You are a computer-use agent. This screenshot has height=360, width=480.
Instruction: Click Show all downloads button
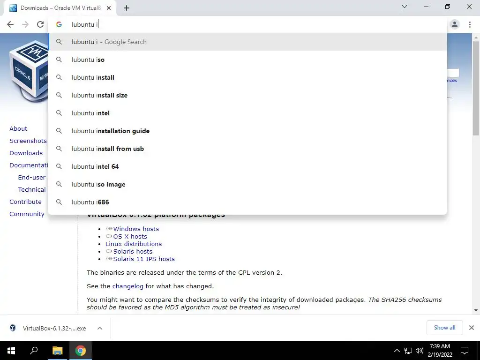pos(444,328)
